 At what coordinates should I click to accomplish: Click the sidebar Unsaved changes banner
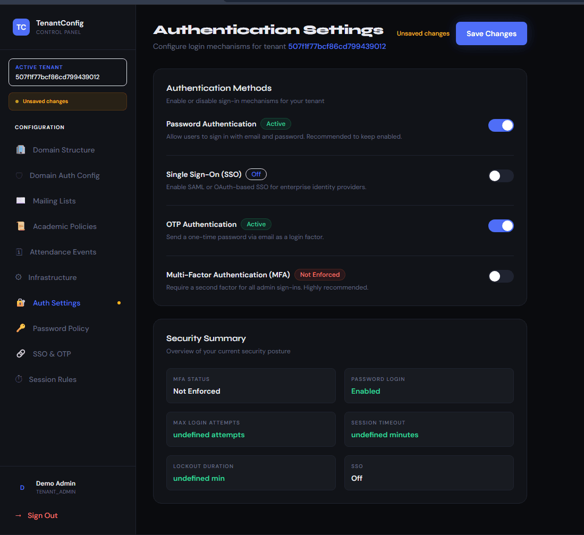(x=68, y=101)
